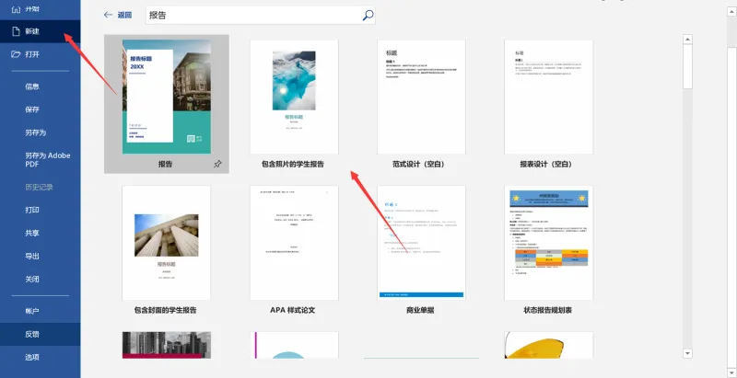Click the 包含封面的学生报告 caption
The height and width of the screenshot is (378, 737).
pos(166,310)
